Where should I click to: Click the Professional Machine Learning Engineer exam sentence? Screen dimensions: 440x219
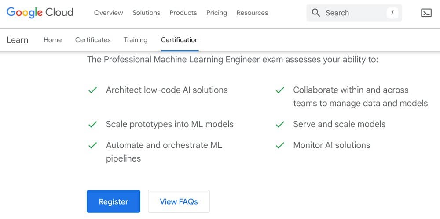pos(232,60)
